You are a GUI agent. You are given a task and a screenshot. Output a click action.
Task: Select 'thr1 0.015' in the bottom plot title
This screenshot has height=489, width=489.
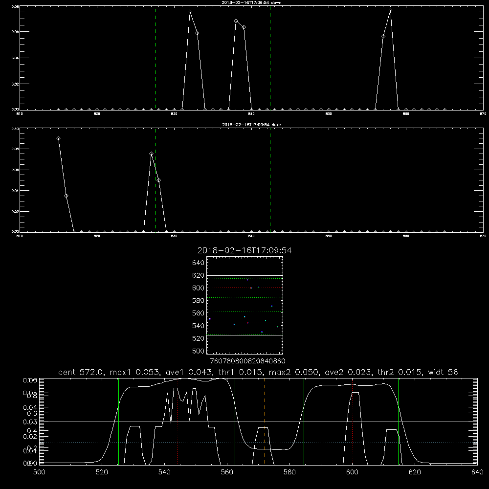pos(240,372)
